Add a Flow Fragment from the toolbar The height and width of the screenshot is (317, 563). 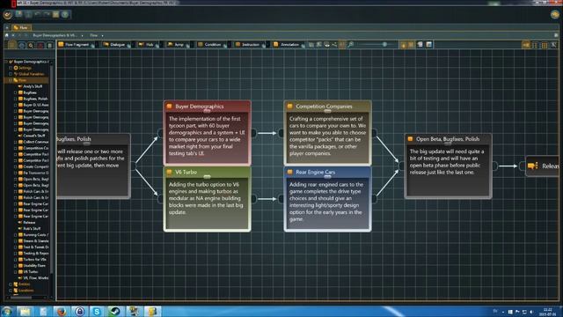pyautogui.click(x=74, y=45)
